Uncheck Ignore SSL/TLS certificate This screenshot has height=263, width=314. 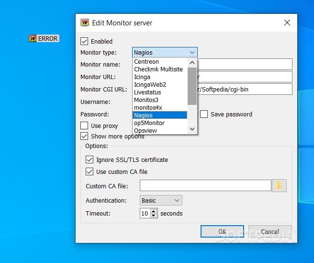click(90, 160)
